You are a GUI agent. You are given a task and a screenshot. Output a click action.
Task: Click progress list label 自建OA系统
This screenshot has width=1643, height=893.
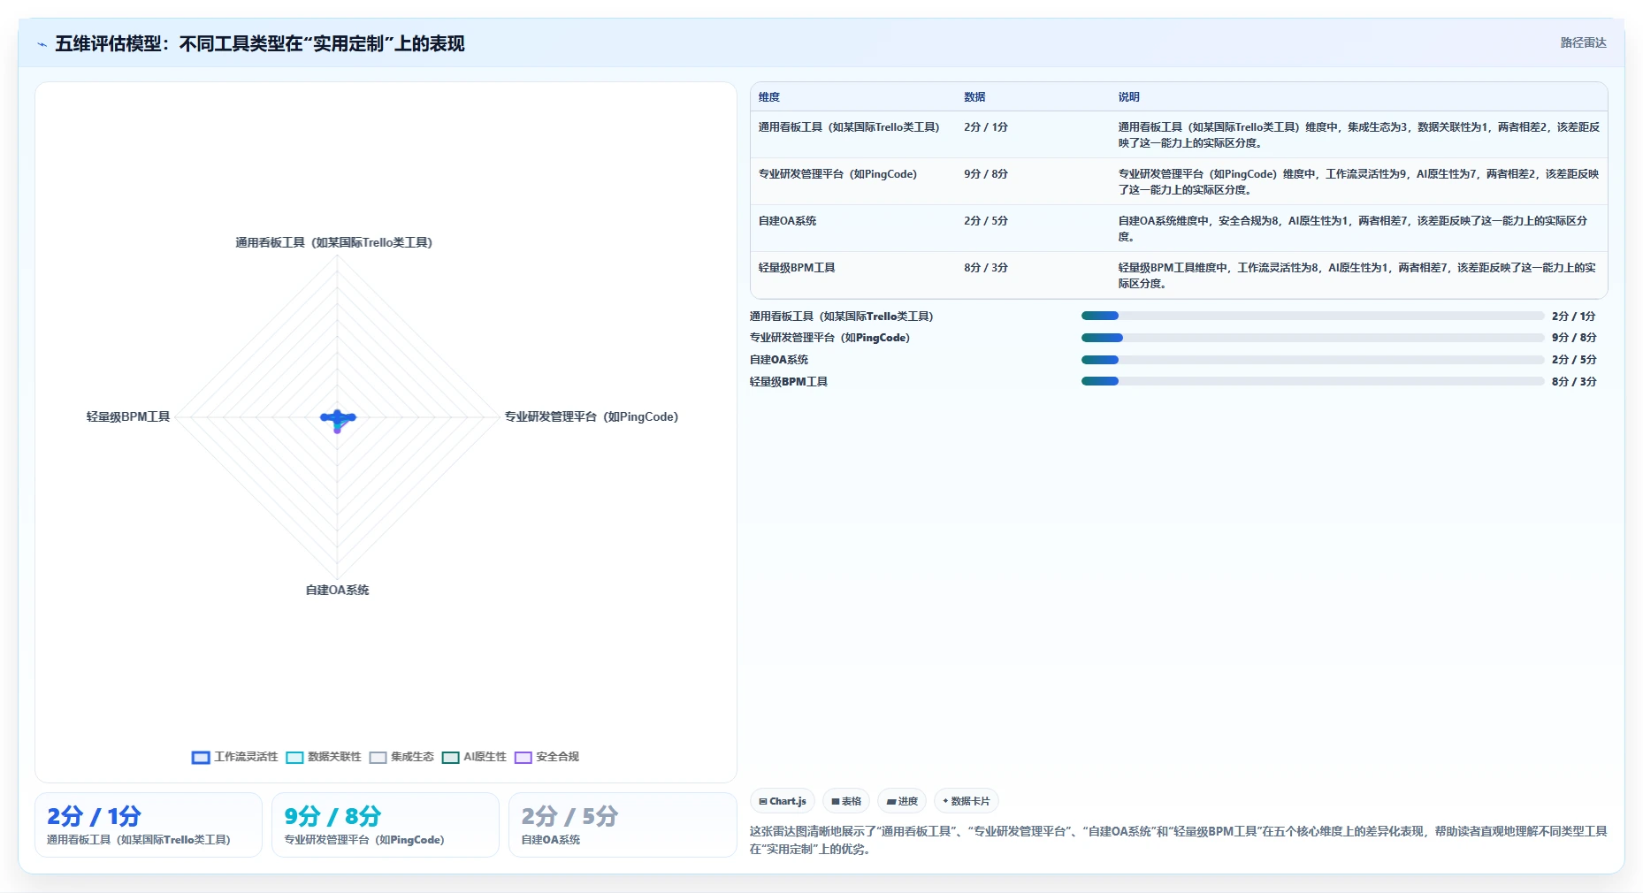point(779,360)
